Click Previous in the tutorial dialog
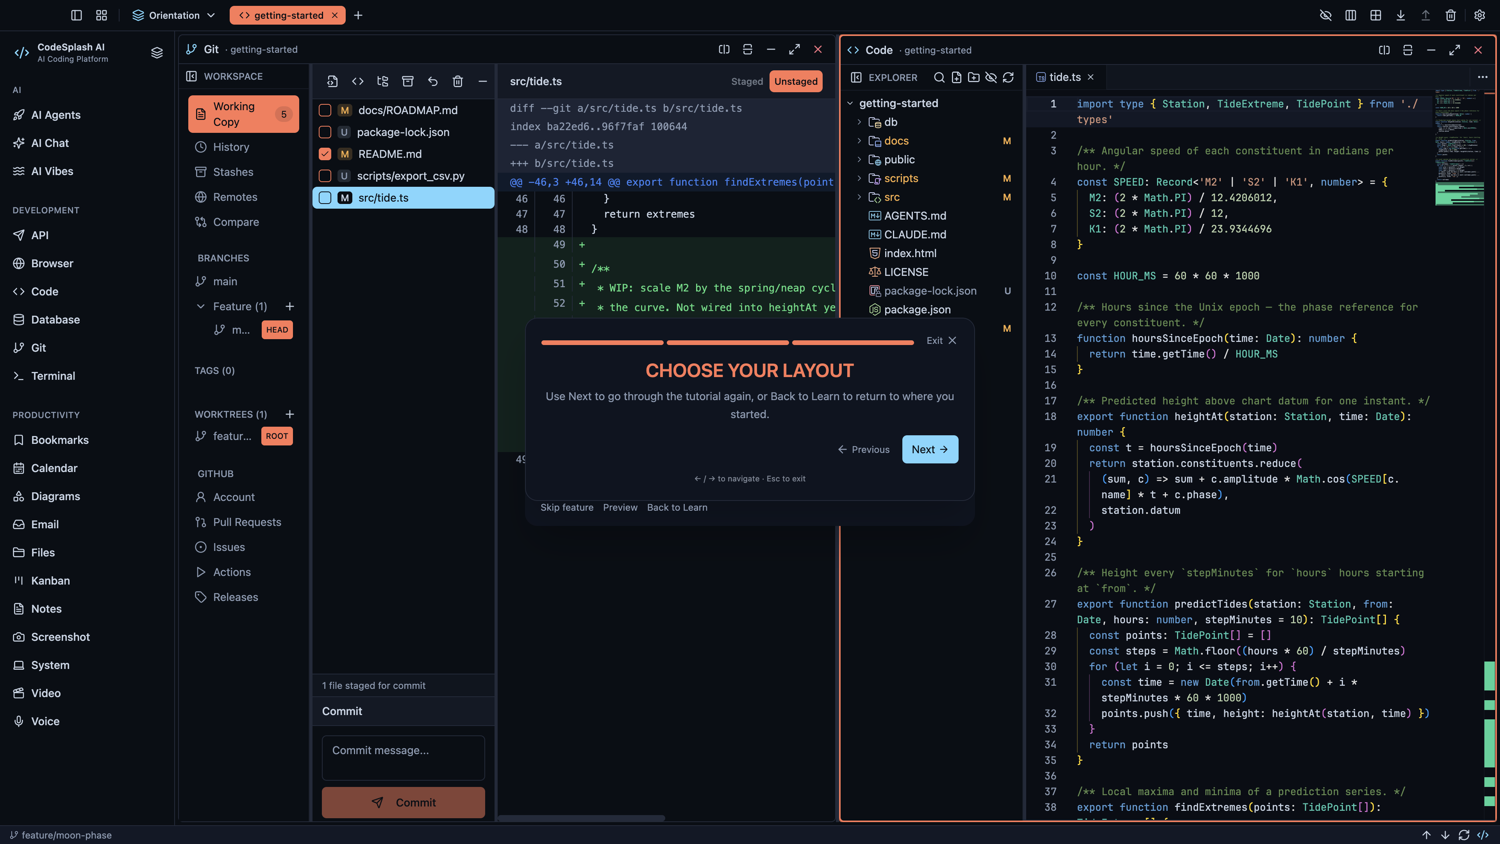The width and height of the screenshot is (1500, 844). coord(864,449)
